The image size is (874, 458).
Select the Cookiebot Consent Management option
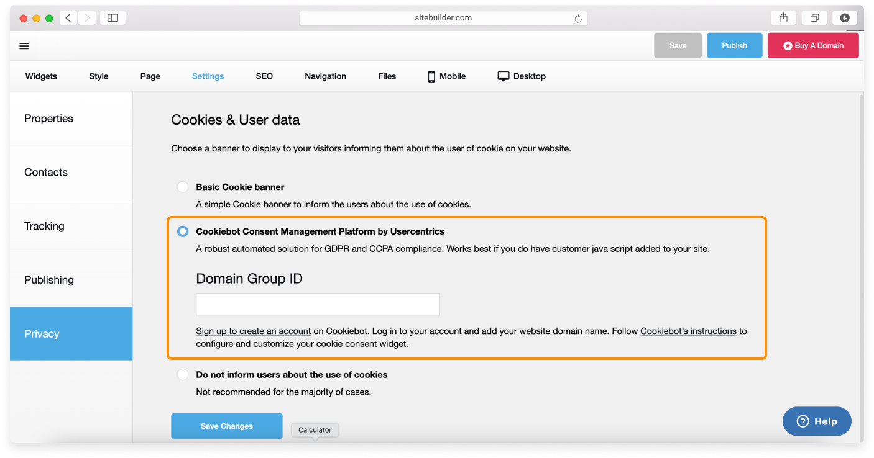pos(183,231)
